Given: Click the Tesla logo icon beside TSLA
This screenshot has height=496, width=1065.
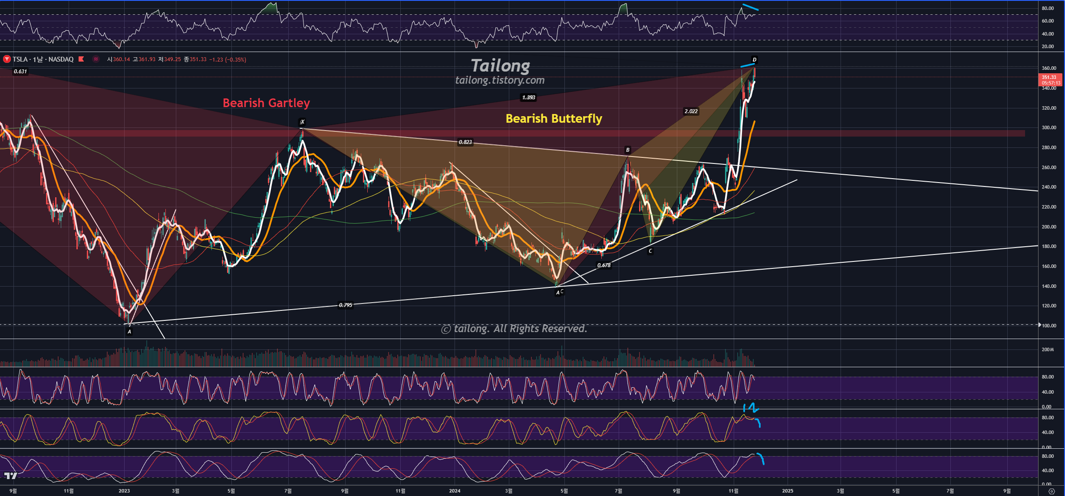Looking at the screenshot, I should [7, 59].
